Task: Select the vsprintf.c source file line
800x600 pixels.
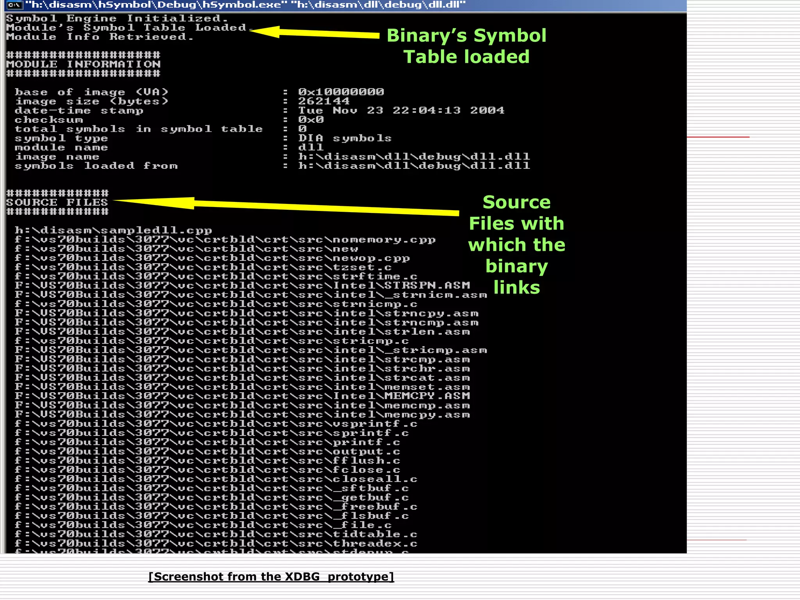Action: (x=216, y=424)
